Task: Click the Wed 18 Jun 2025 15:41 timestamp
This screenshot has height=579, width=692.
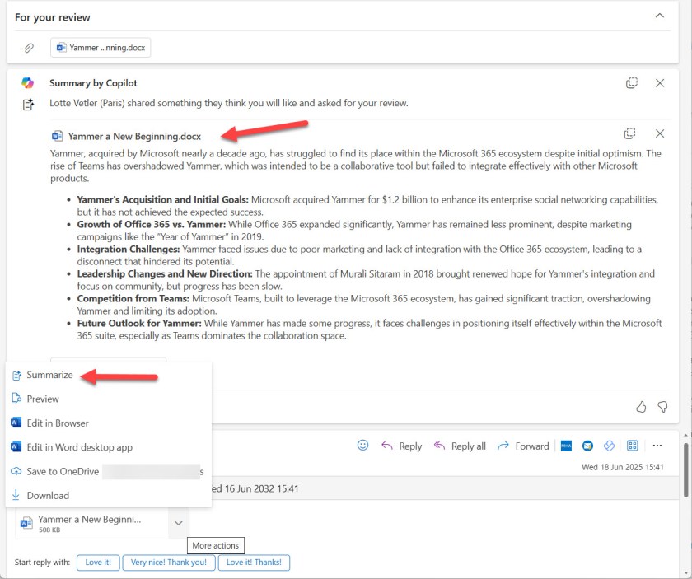Action: (x=622, y=467)
